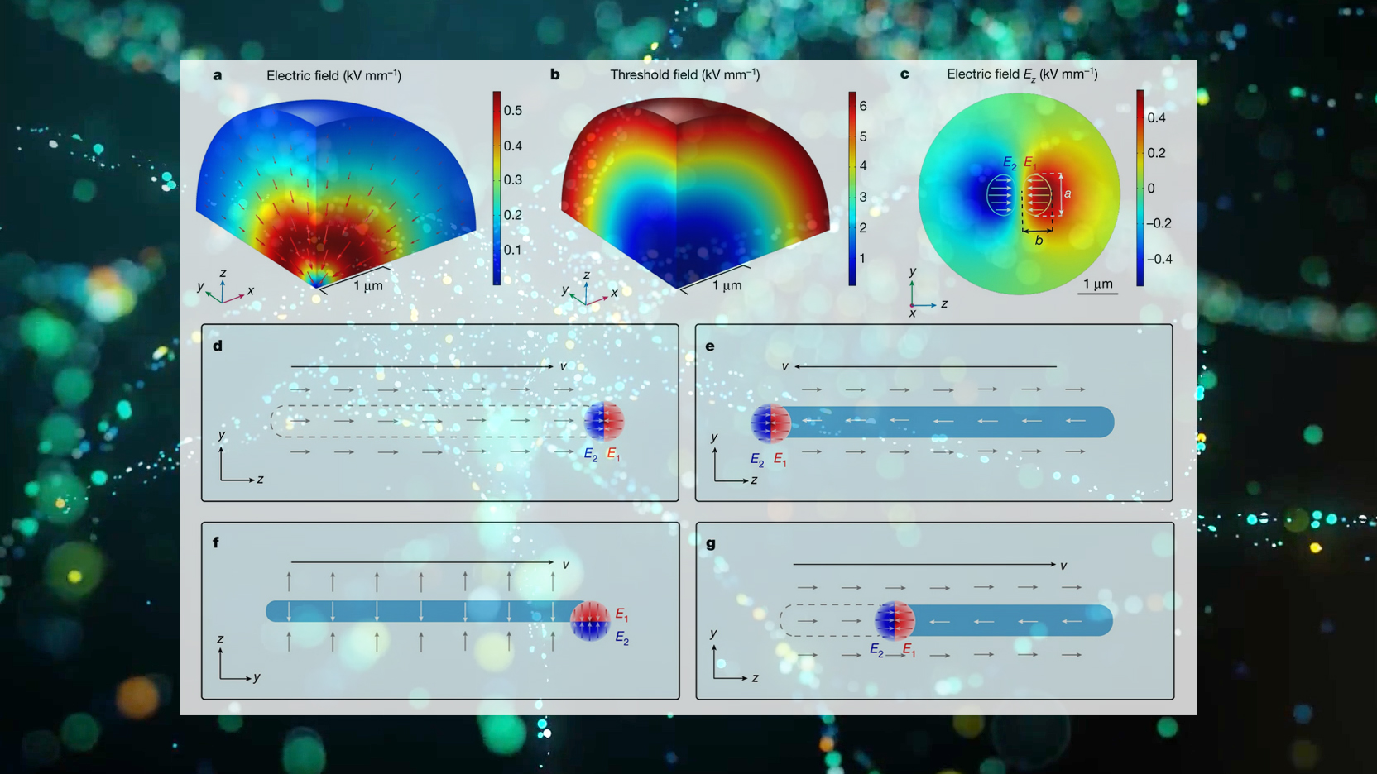Click the 'Threshold field (kV mm⁻¹)' title
Screen dimensions: 1377x774
(x=684, y=75)
